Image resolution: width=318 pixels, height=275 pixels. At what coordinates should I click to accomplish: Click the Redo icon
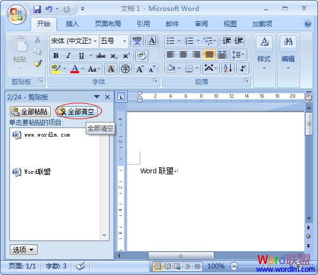coord(67,9)
